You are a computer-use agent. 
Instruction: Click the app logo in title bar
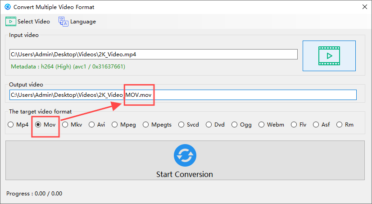pos(8,7)
